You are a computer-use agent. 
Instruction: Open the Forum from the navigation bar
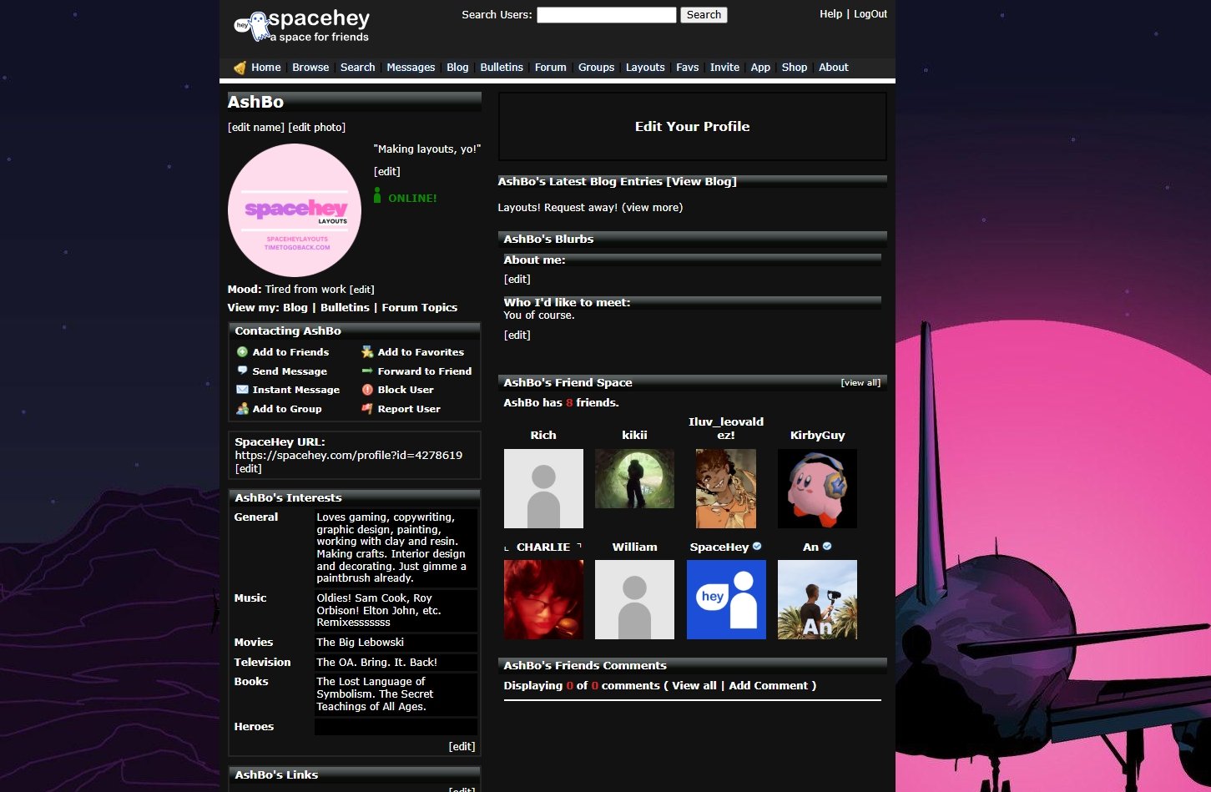pos(550,67)
